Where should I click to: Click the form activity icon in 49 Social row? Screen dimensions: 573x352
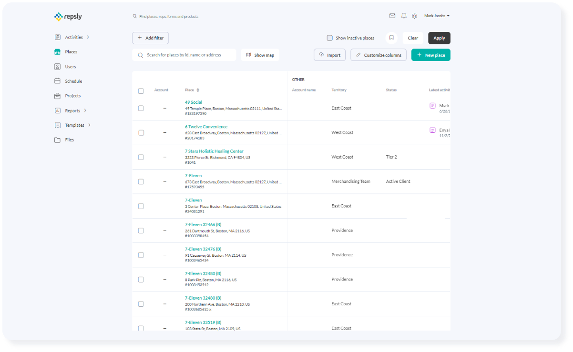coord(432,106)
